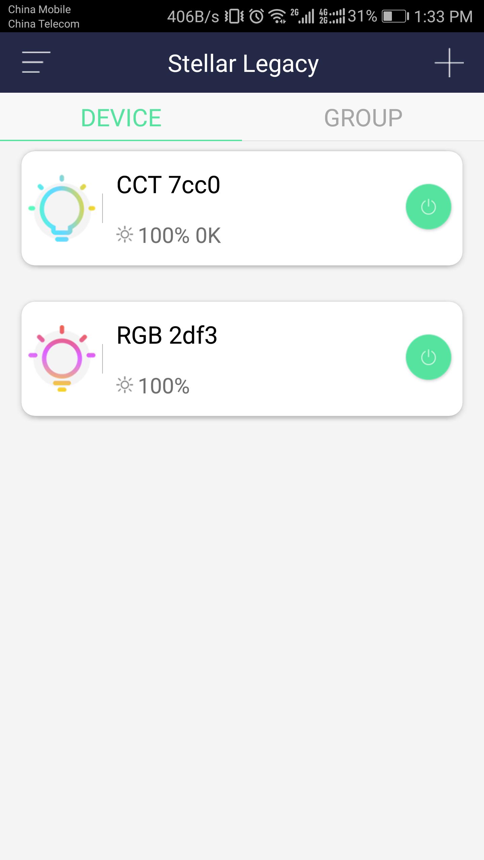The image size is (484, 860).
Task: Tap the vibrate mode status icon
Action: tap(234, 16)
